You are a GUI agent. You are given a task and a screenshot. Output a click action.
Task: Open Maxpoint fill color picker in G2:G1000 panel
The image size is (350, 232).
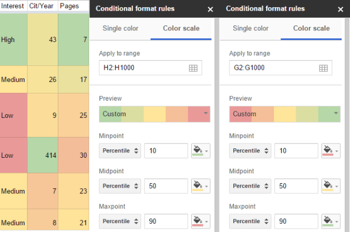[331, 221]
